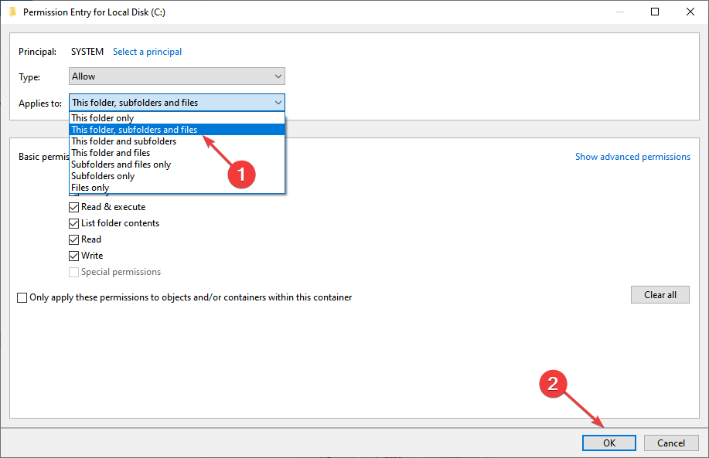The height and width of the screenshot is (458, 709).
Task: Pick This folder and subfolders option
Action: click(177, 141)
